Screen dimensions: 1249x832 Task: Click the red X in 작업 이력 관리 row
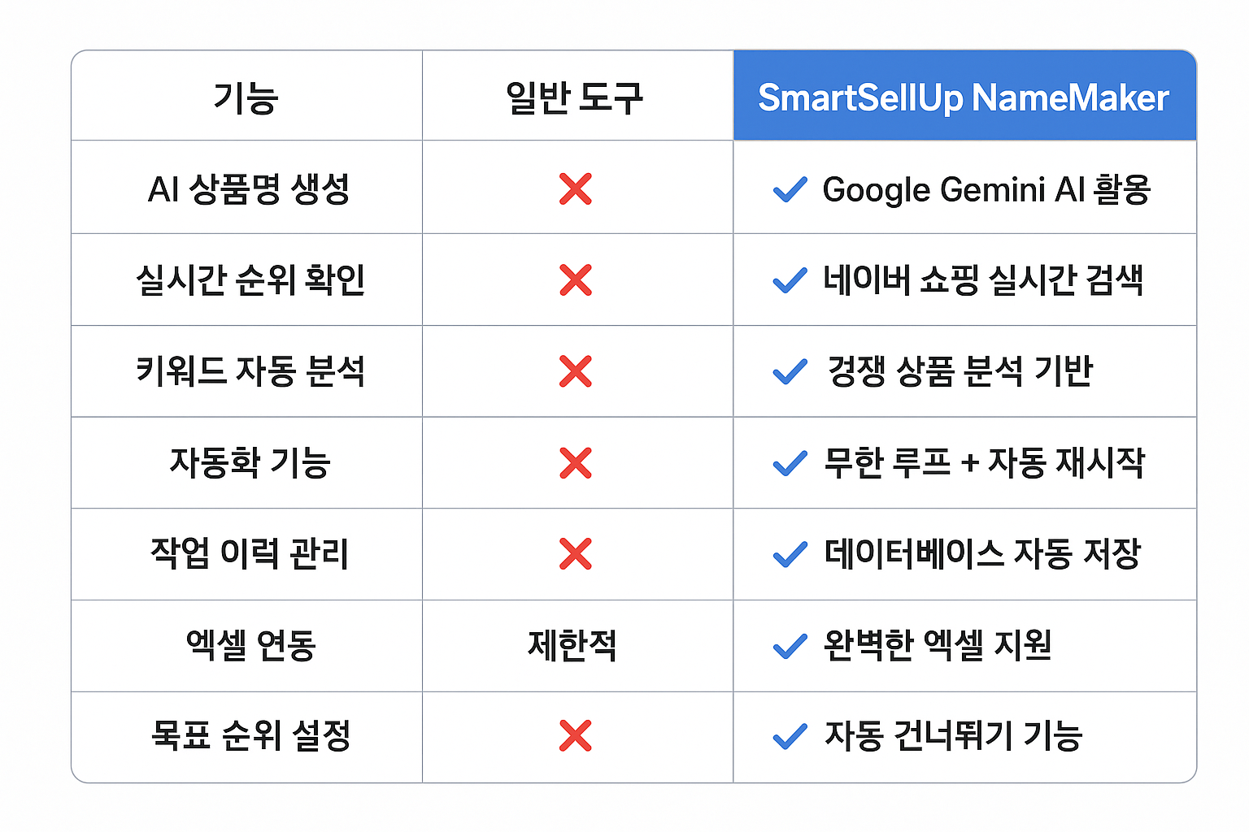click(x=576, y=554)
